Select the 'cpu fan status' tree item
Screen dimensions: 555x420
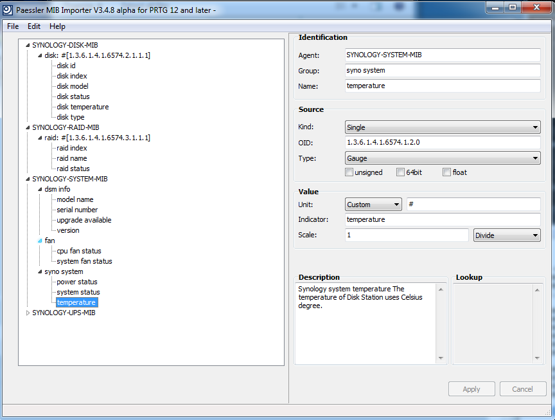[x=79, y=251]
